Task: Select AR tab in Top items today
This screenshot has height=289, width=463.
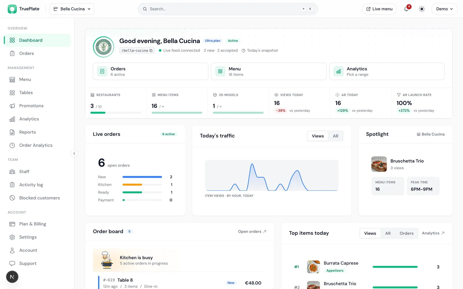Action: pyautogui.click(x=388, y=233)
